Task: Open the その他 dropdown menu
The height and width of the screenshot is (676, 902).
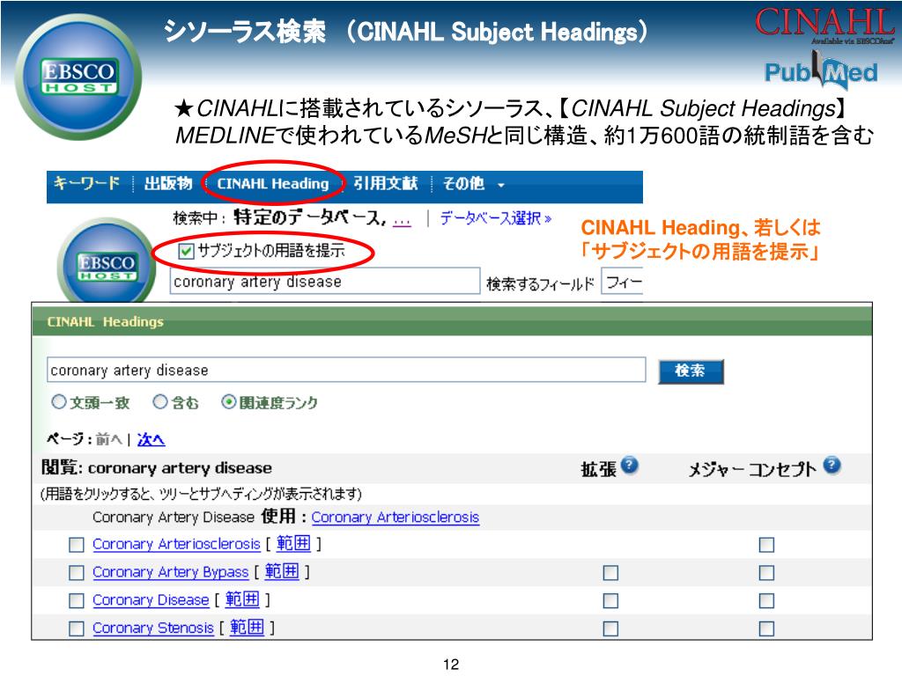Action: tap(473, 184)
